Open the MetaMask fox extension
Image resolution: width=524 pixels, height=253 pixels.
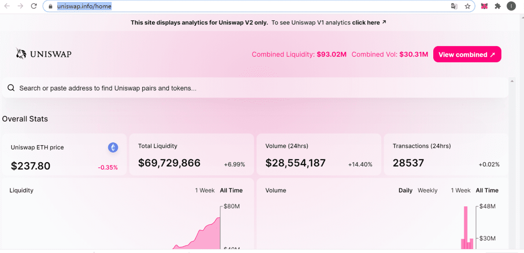(x=484, y=6)
